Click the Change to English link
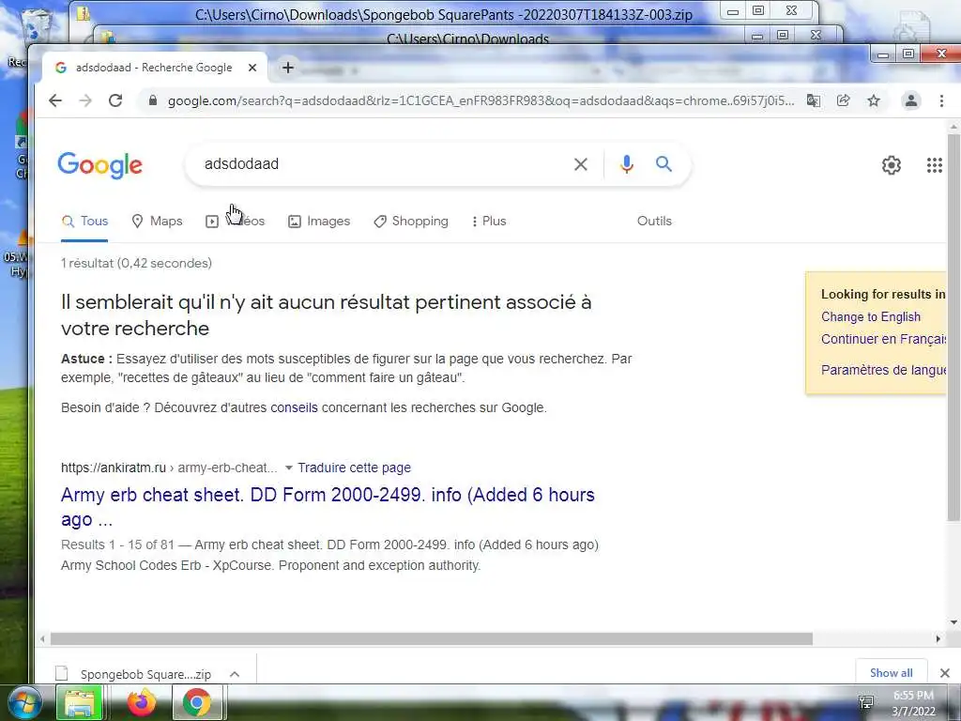The image size is (961, 721). pyautogui.click(x=870, y=317)
